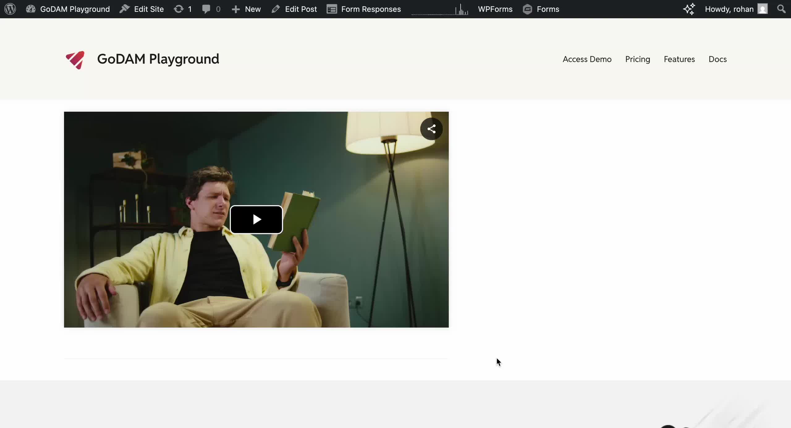The image size is (791, 428).
Task: Open the comments bubble icon
Action: tap(207, 9)
